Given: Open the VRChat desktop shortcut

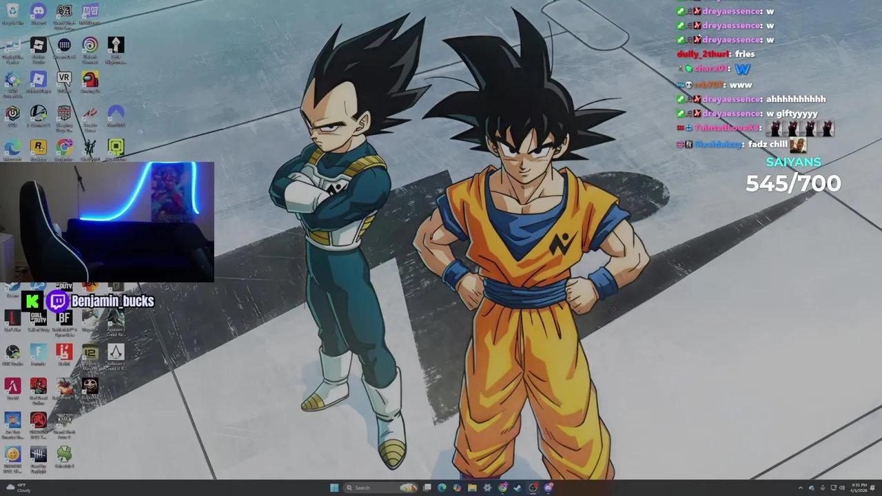Looking at the screenshot, I should (x=64, y=83).
